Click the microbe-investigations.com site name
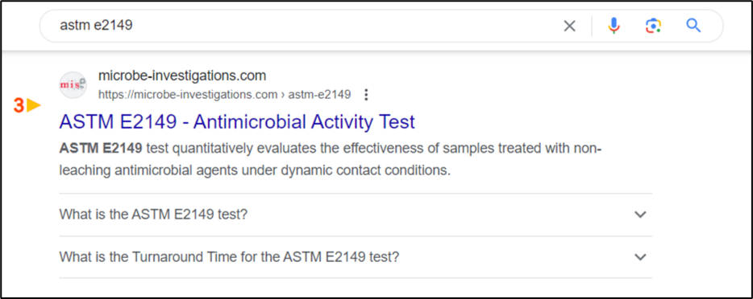This screenshot has height=299, width=753. point(182,76)
